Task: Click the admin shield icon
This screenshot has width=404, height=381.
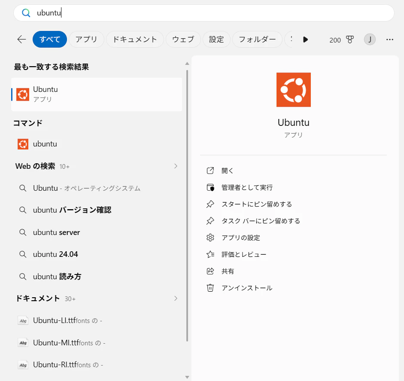Action: point(210,187)
